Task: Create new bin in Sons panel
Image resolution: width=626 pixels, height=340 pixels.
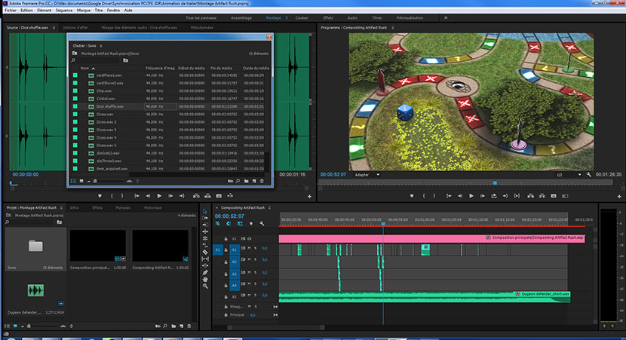Action: 247,181
